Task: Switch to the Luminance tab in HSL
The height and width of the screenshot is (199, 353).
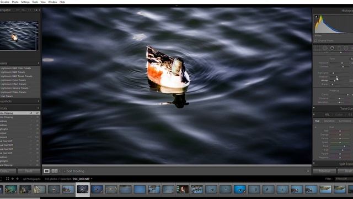Action: pos(345,121)
